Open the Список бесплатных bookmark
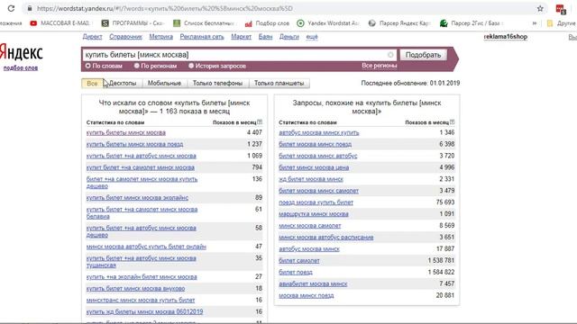Image resolution: width=577 pixels, height=324 pixels. 204,23
